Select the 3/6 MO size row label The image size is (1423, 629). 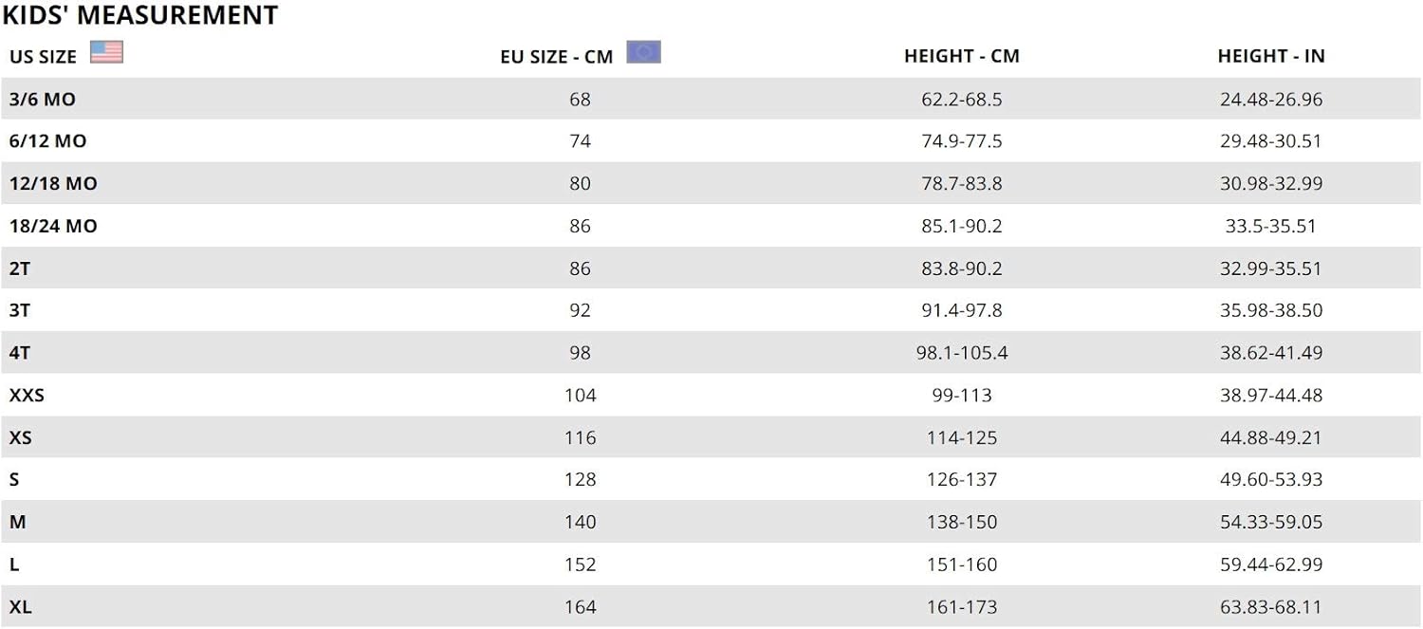(x=42, y=100)
